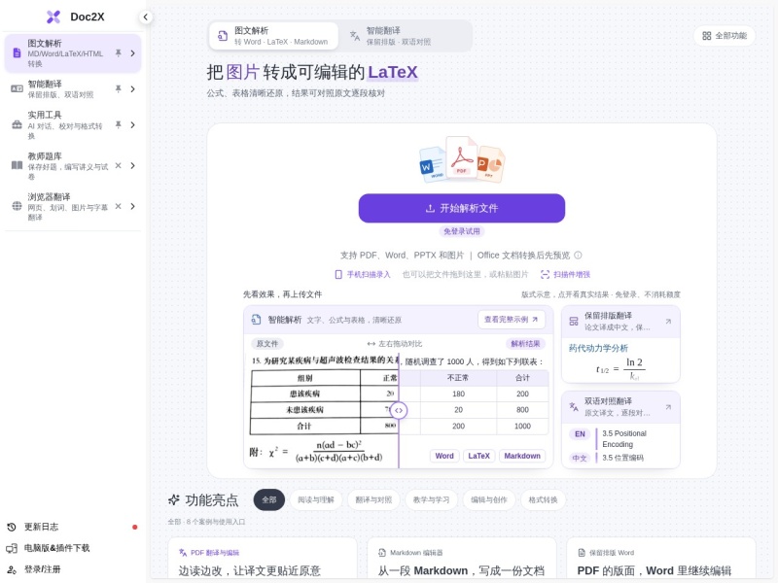
Task: Expand the 浏览器翻译 sidebar chevron
Action: (132, 206)
